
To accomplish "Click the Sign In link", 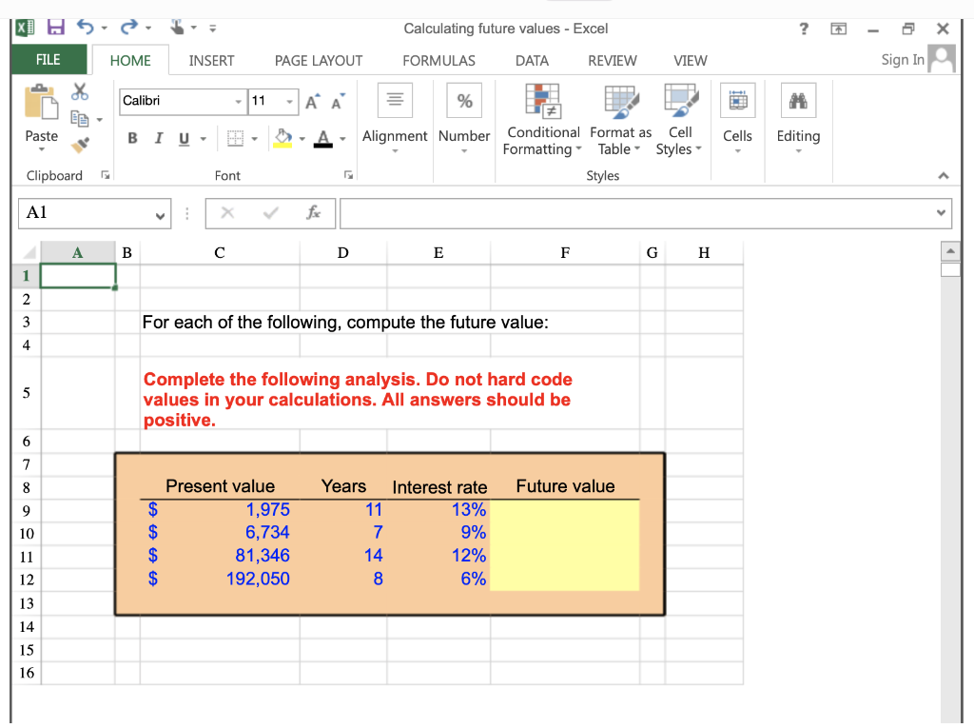I will click(x=902, y=59).
